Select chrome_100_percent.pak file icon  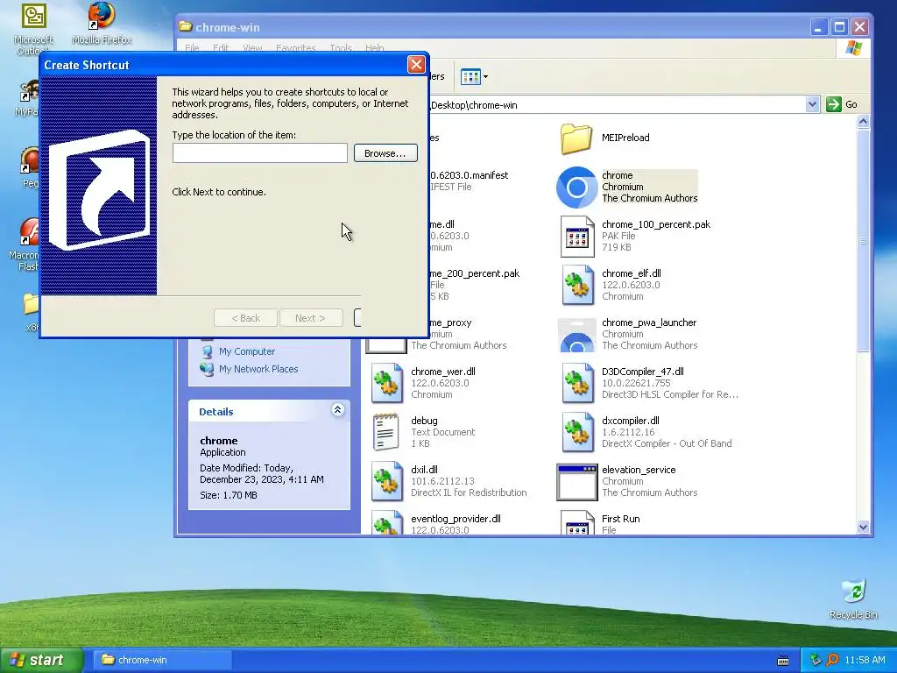576,237
